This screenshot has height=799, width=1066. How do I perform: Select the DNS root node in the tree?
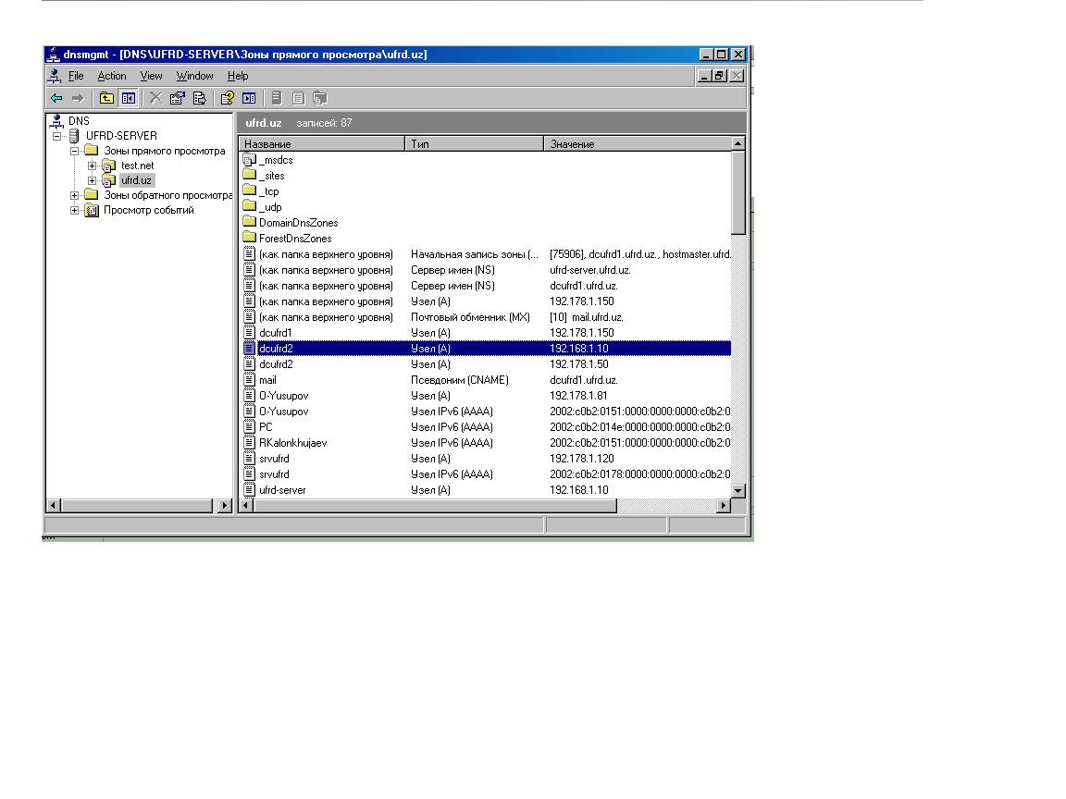[78, 121]
